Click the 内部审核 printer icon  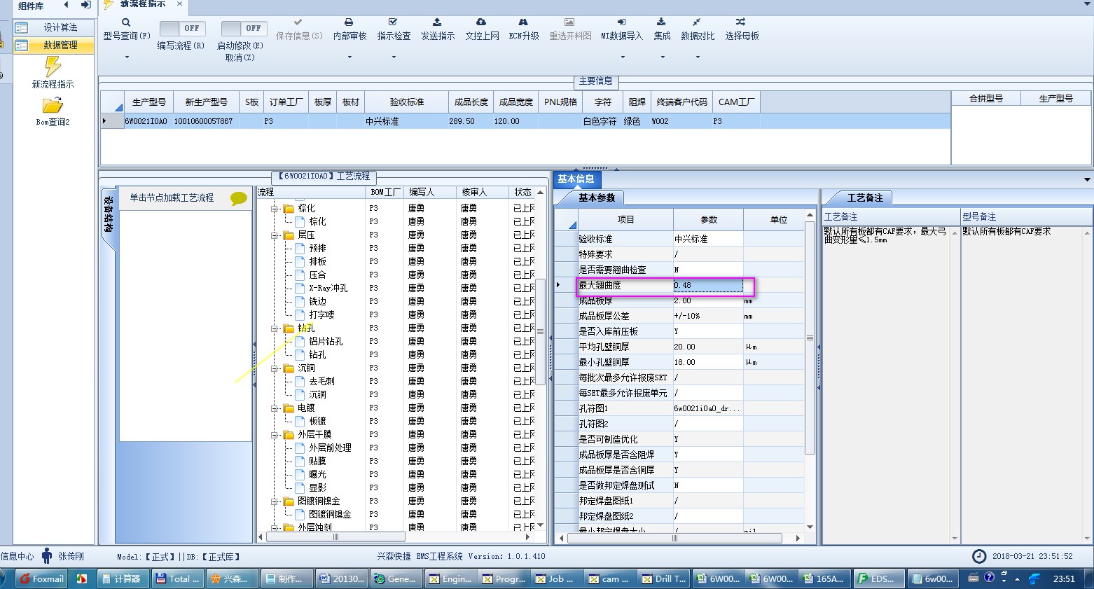349,22
